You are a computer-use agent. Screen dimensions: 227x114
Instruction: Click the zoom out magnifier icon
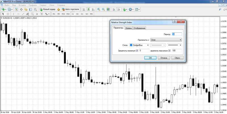coord(103,9)
